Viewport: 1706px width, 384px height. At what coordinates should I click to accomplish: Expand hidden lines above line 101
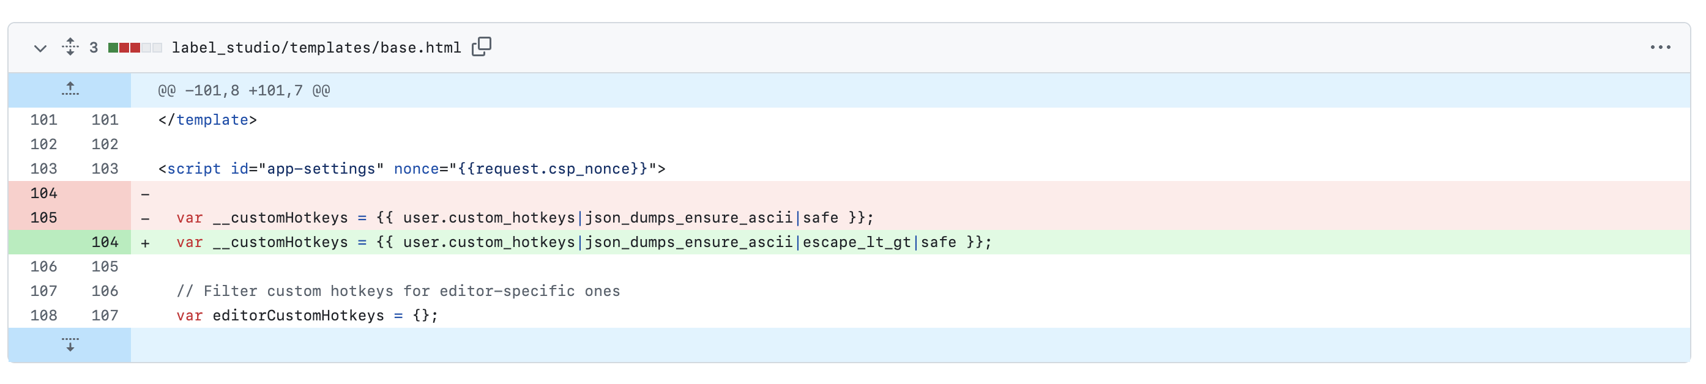(70, 89)
